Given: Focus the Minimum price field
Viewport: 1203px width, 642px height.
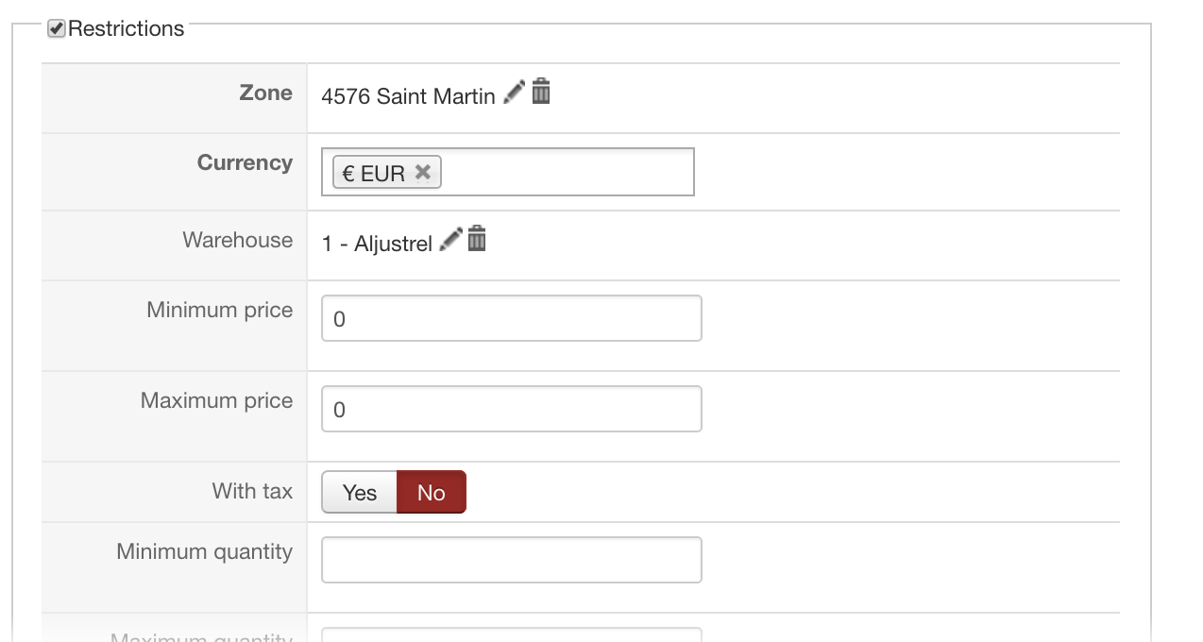Looking at the screenshot, I should 512,318.
